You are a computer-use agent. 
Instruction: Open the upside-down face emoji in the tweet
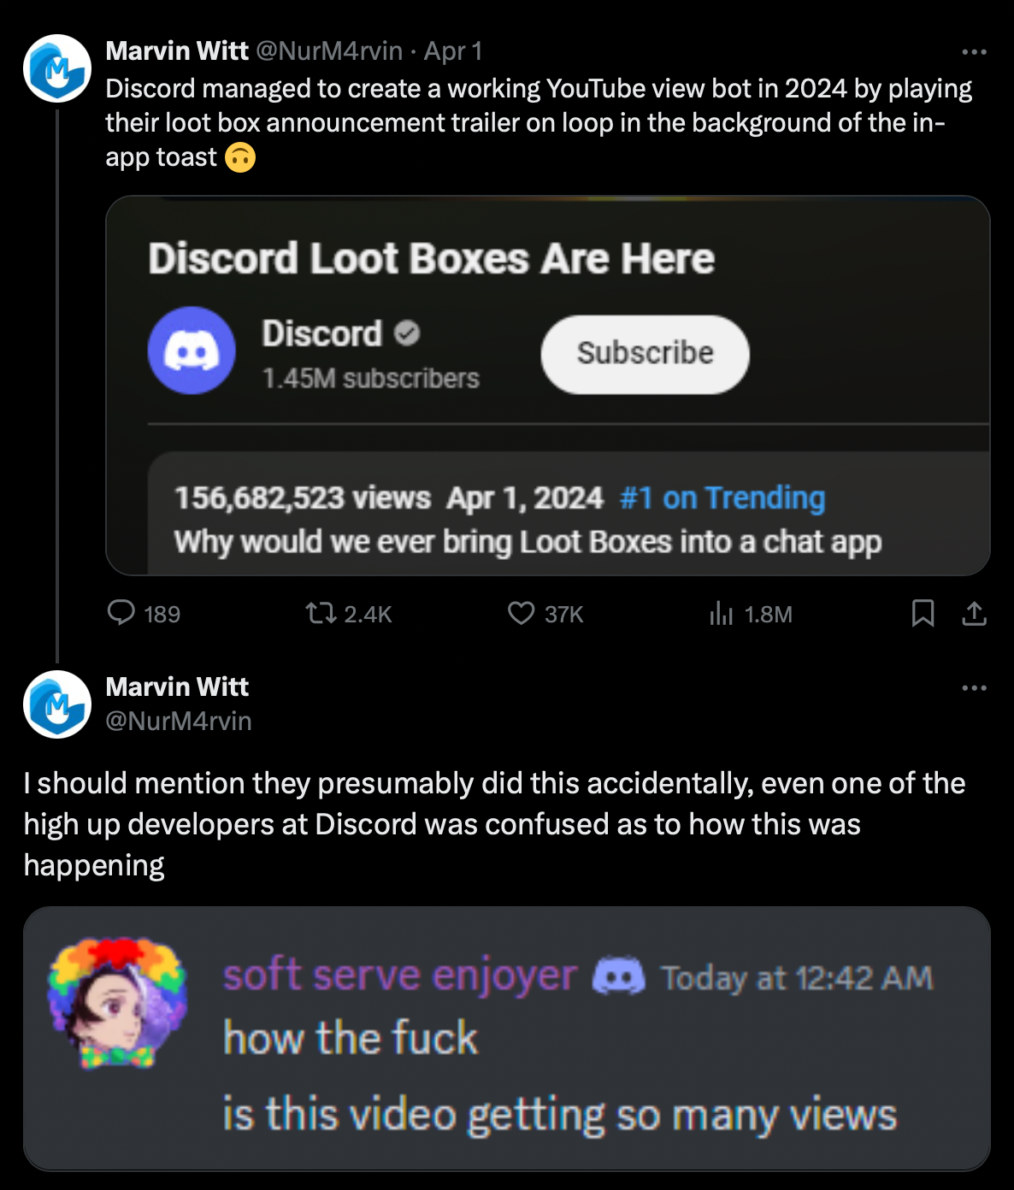240,157
